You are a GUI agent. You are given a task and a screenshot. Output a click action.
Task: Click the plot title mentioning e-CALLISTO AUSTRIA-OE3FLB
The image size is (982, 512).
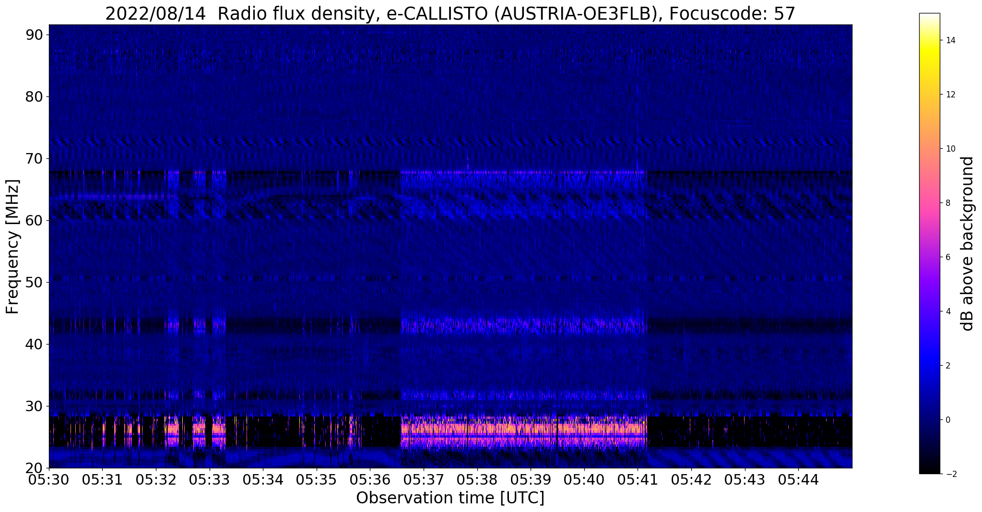450,13
